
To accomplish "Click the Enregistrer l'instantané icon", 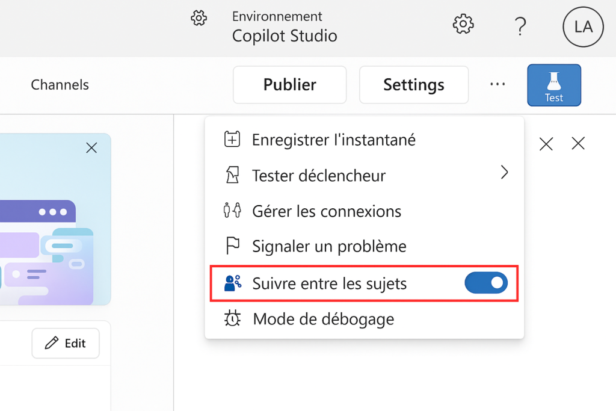I will point(232,140).
